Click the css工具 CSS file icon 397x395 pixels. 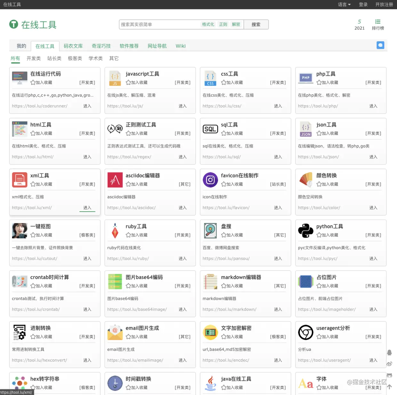(x=210, y=78)
